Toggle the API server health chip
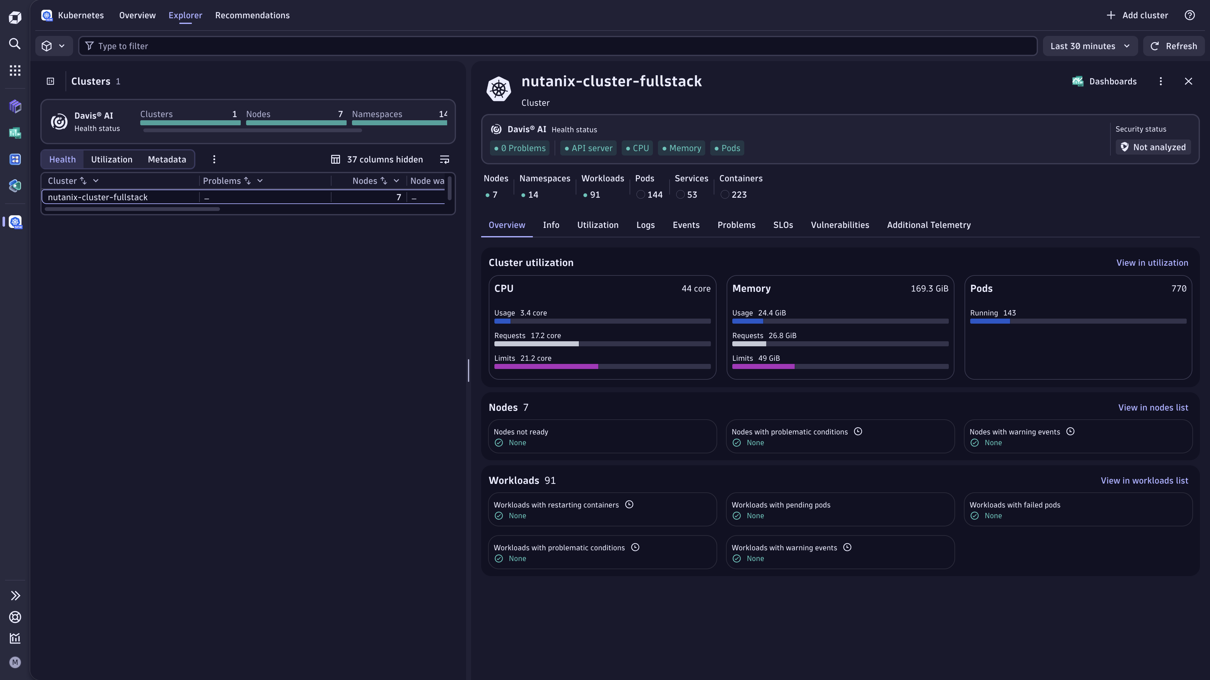Viewport: 1210px width, 680px height. (588, 148)
